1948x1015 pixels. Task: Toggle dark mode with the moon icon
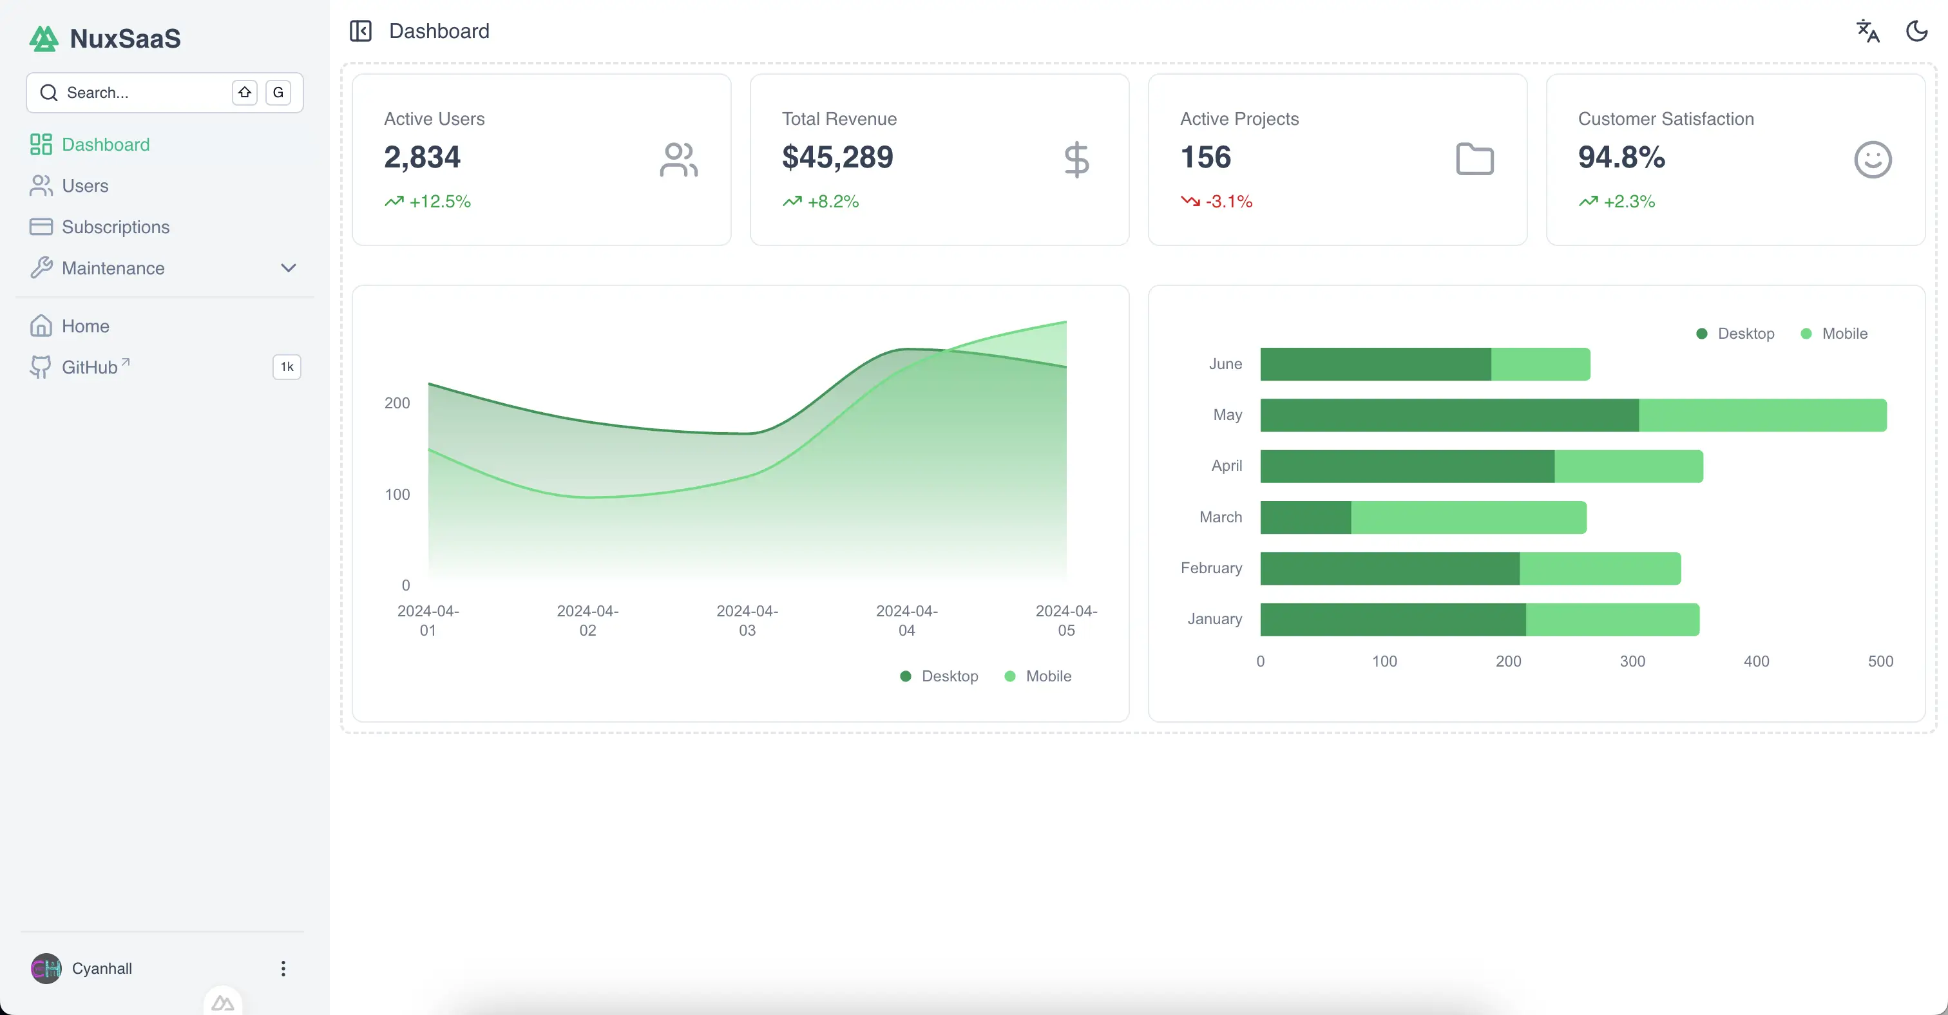tap(1916, 31)
